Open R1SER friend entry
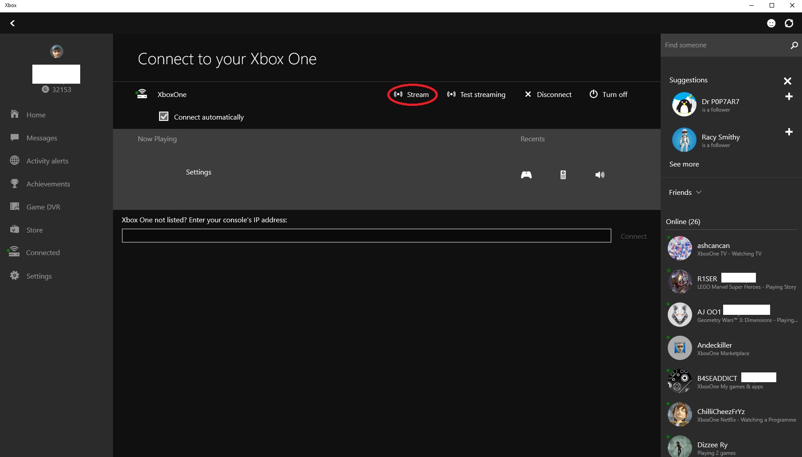 point(731,282)
